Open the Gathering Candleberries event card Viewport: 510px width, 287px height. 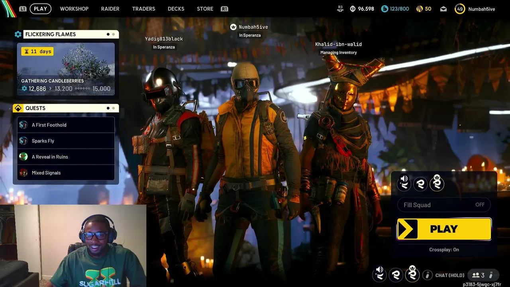66,69
